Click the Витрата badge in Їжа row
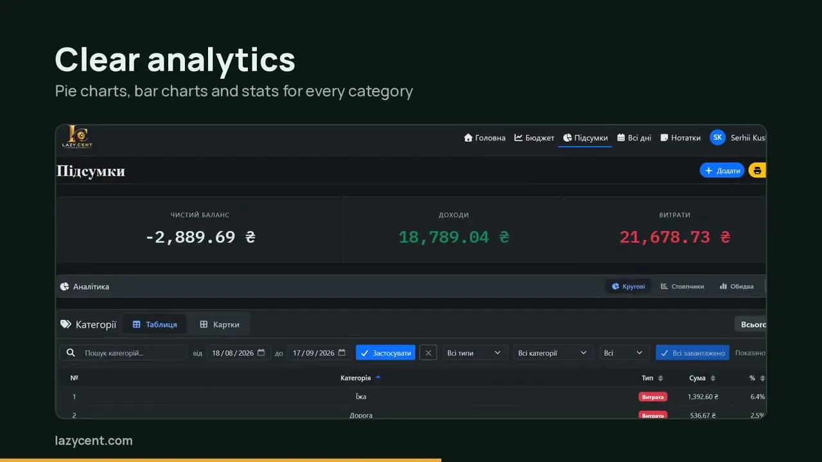This screenshot has width=822, height=462. pyautogui.click(x=652, y=397)
